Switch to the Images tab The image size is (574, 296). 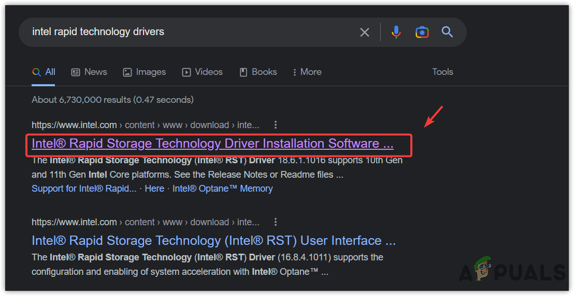click(145, 72)
